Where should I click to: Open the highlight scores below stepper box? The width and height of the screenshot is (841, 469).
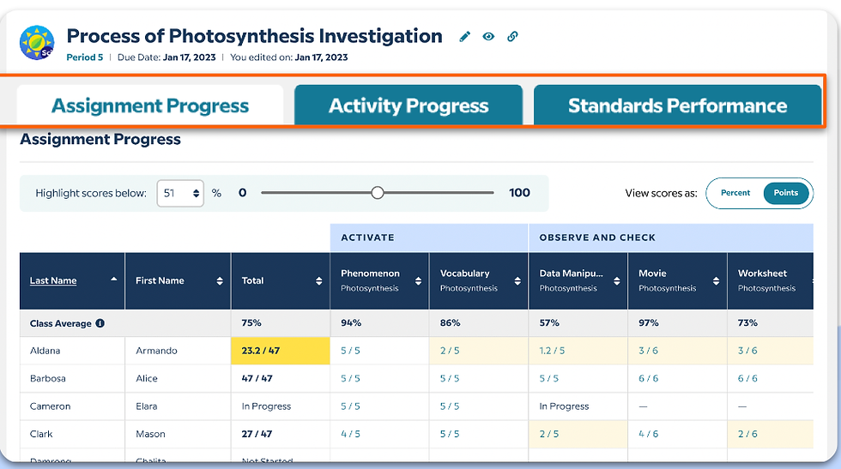pyautogui.click(x=180, y=193)
